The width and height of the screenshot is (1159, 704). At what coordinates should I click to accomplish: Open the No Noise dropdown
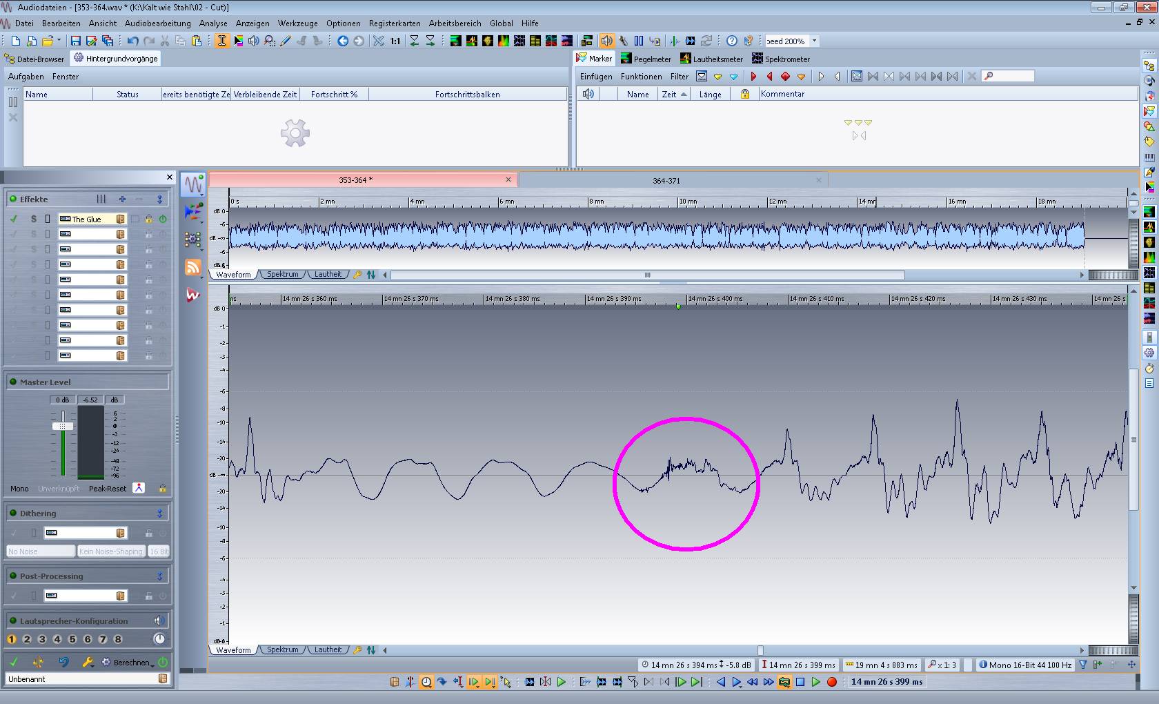click(40, 551)
